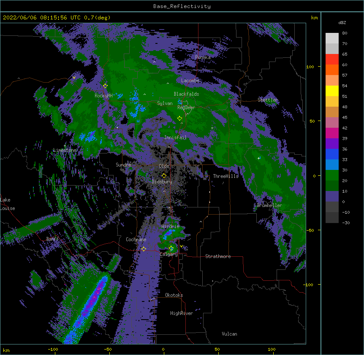Click the RedDeer city label
Image resolution: width=364 pixels, height=355 pixels.
tap(186, 108)
